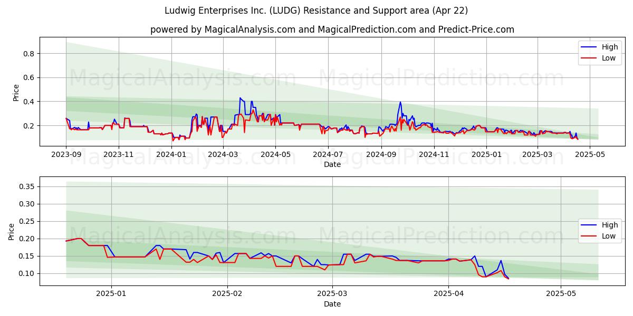Click the '0.20' price tick label
The height and width of the screenshot is (316, 633).
coord(26,239)
